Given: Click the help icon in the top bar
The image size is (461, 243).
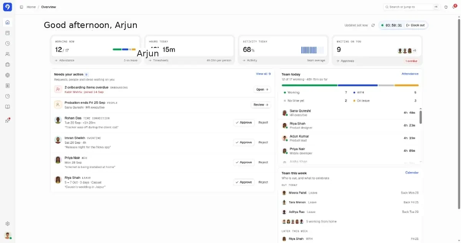Looking at the screenshot, I should [x=446, y=7].
